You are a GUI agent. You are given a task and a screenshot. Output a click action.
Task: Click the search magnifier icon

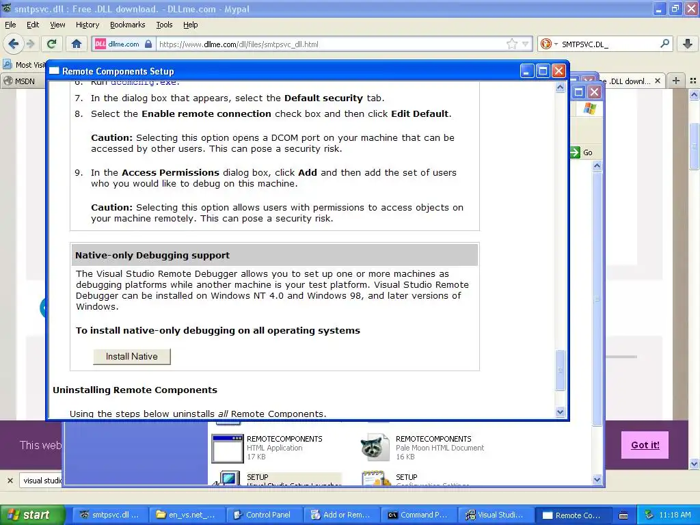point(664,44)
